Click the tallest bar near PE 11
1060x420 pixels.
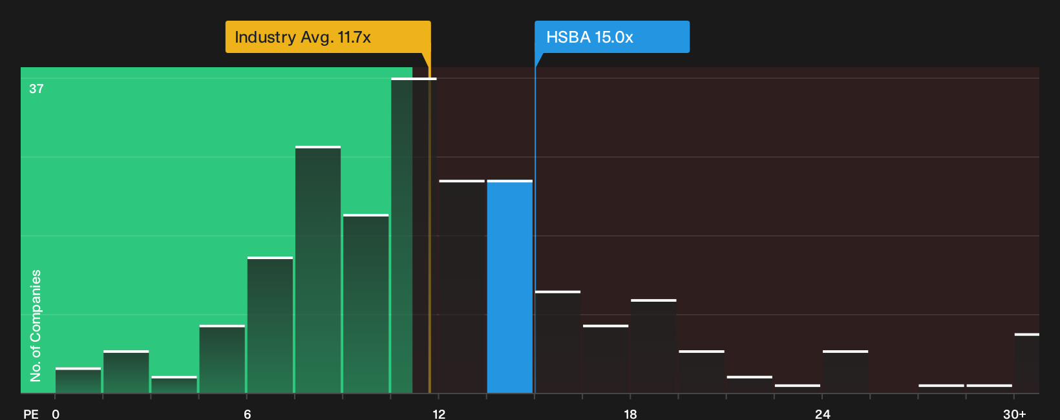(414, 235)
